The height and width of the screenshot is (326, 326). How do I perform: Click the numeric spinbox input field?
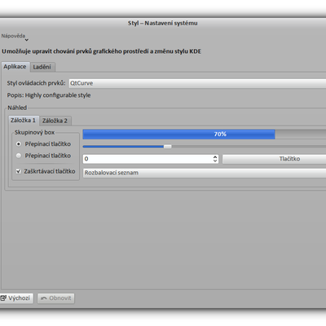tap(148, 159)
